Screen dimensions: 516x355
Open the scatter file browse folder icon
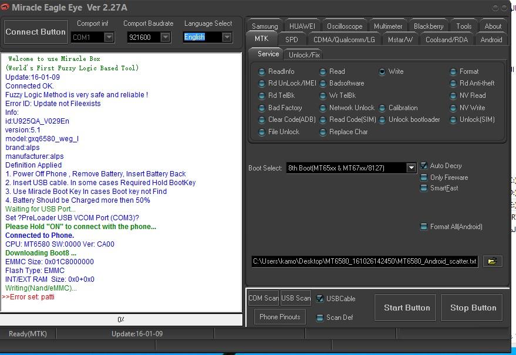click(493, 261)
